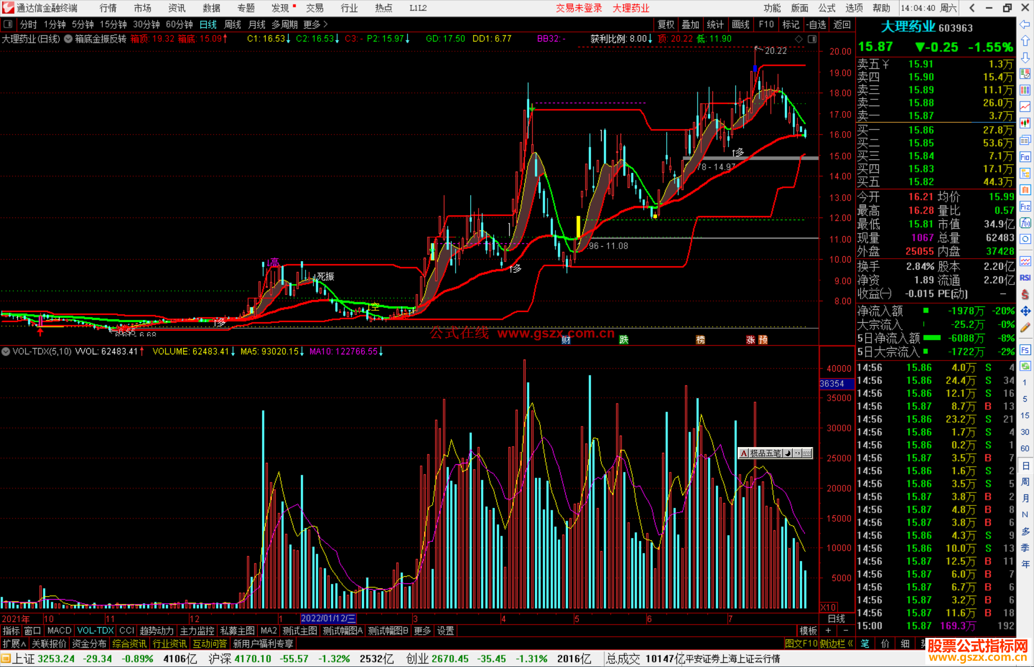Screen dimensions: 1034x667
Task: Click the back arrow icon in right sidebar
Action: (1025, 24)
